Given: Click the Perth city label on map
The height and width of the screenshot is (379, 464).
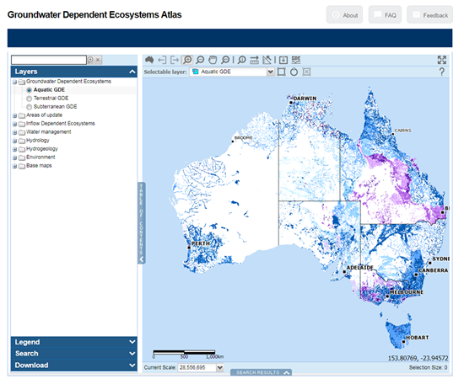Looking at the screenshot, I should (x=201, y=243).
